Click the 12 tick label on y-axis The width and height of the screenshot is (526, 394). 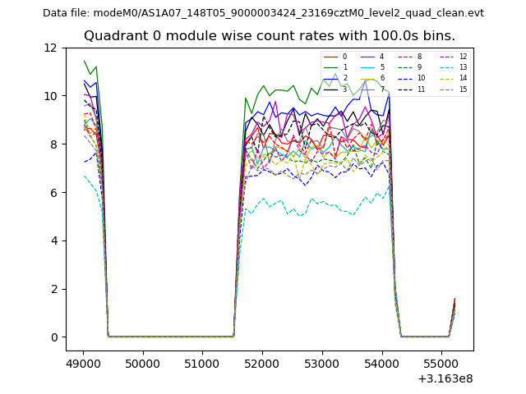click(51, 48)
